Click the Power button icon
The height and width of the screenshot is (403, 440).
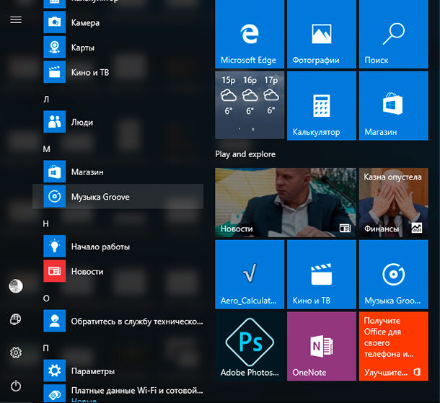pyautogui.click(x=16, y=386)
